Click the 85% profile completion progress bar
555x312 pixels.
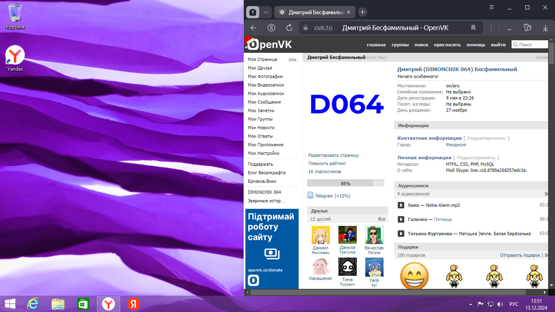pos(345,184)
